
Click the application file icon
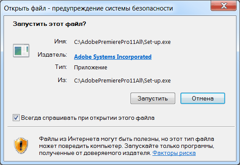(21, 50)
